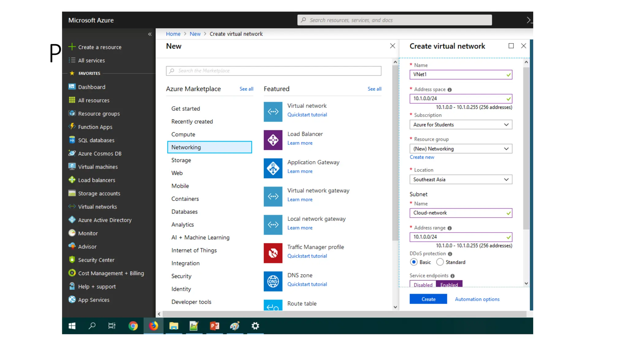
Task: Click the featured Virtual network tile icon
Action: [x=273, y=112]
